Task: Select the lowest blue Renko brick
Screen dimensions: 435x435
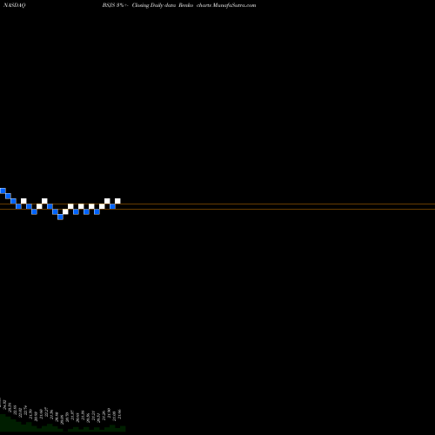Action: (x=60, y=217)
